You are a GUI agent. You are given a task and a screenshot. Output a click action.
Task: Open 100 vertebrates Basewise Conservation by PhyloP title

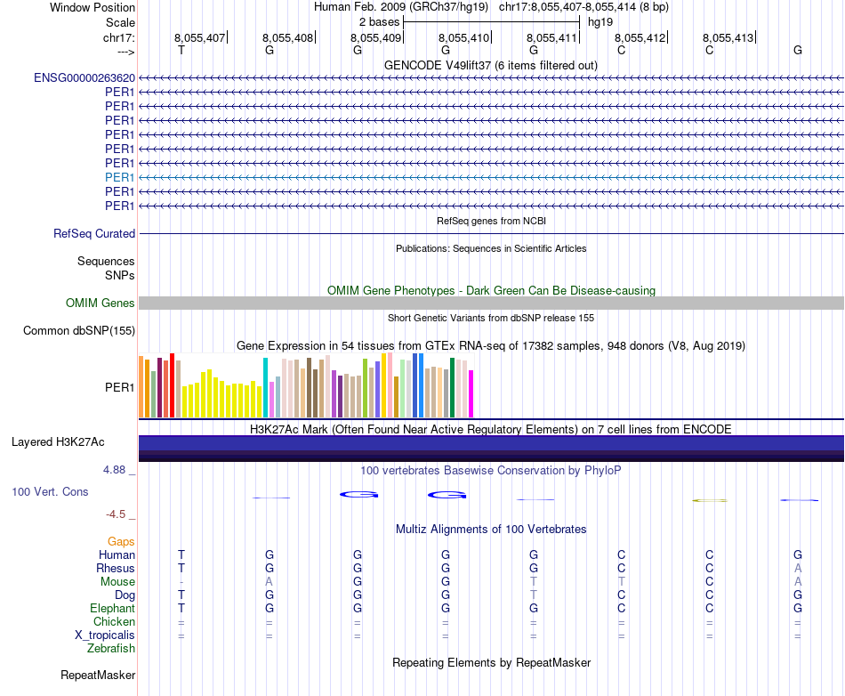491,470
